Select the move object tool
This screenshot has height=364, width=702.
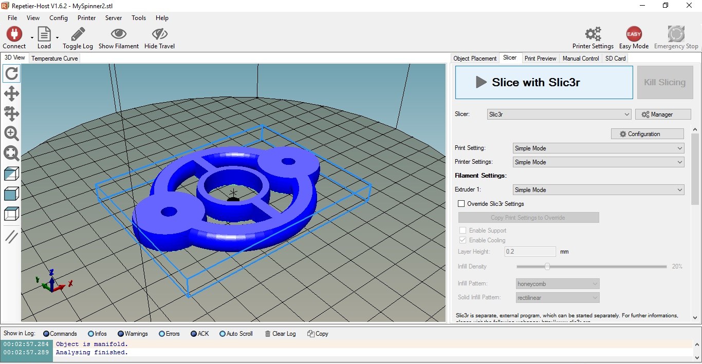(11, 113)
